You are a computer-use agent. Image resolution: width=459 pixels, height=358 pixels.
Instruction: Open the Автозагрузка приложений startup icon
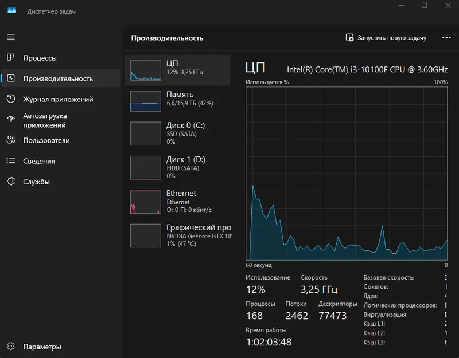pos(11,119)
